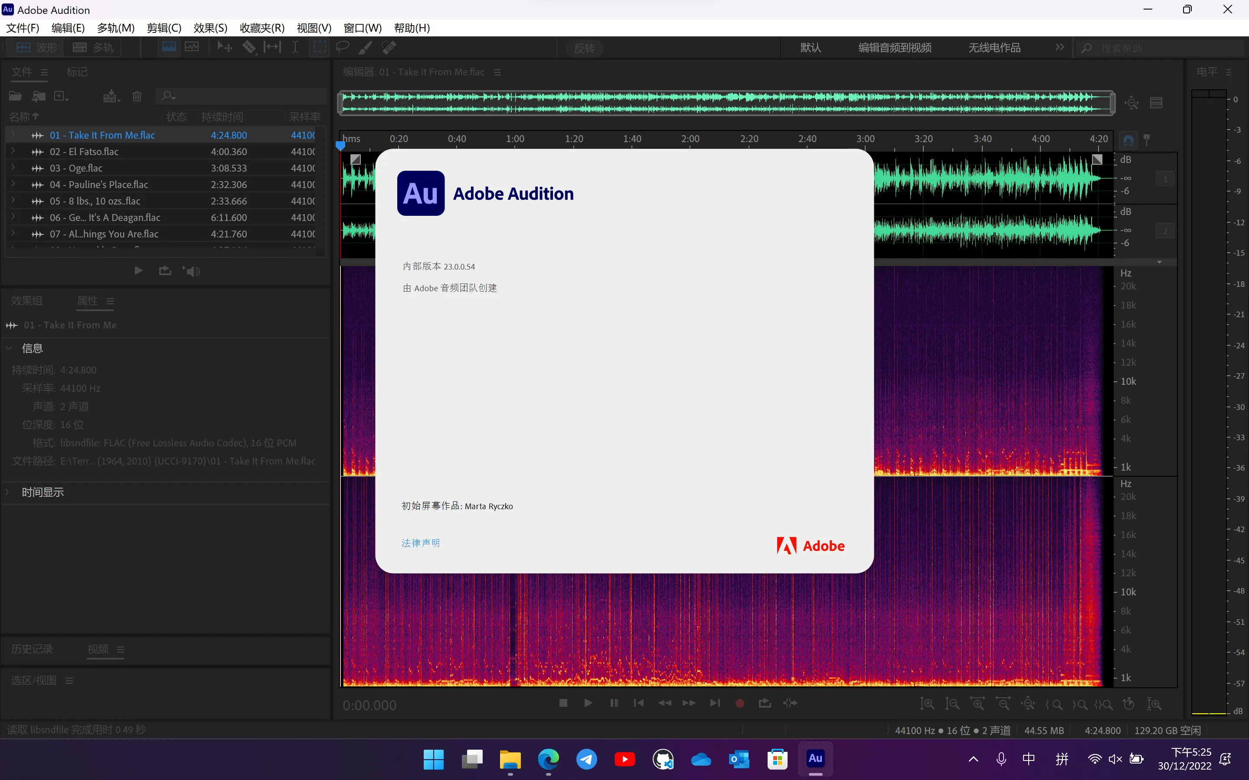Switch to the 历史记录 tab

32,649
